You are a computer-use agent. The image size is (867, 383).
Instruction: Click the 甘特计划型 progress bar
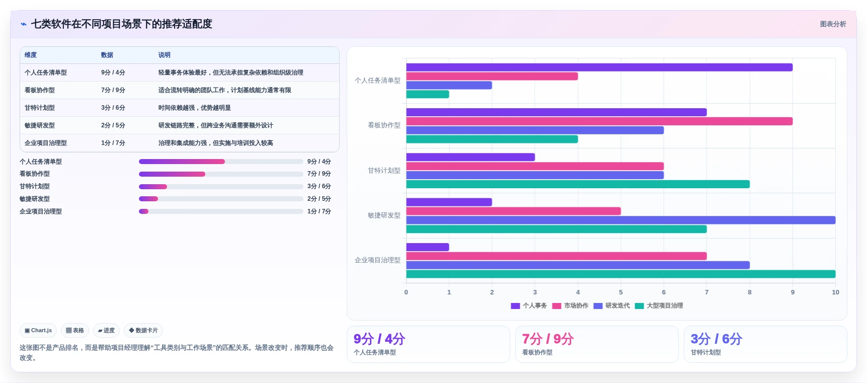tap(221, 187)
